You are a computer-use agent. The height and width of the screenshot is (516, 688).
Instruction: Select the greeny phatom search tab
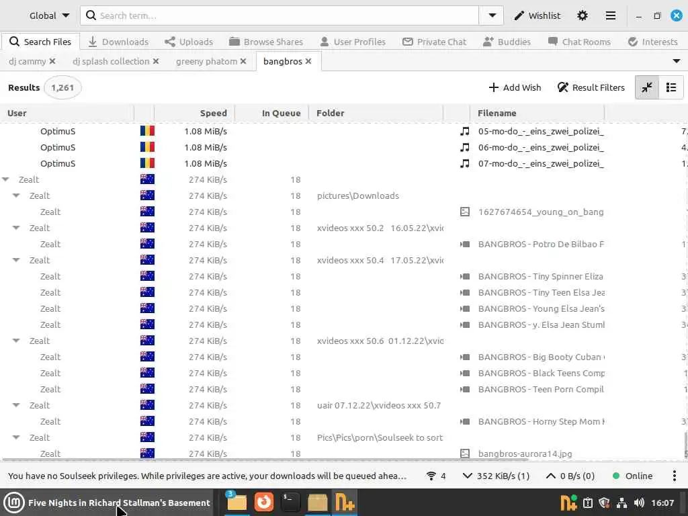tap(207, 61)
